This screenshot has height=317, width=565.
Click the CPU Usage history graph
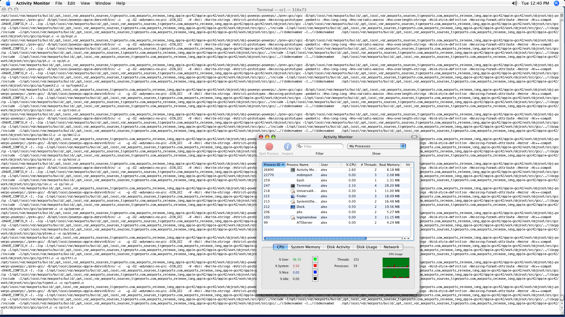(x=396, y=268)
